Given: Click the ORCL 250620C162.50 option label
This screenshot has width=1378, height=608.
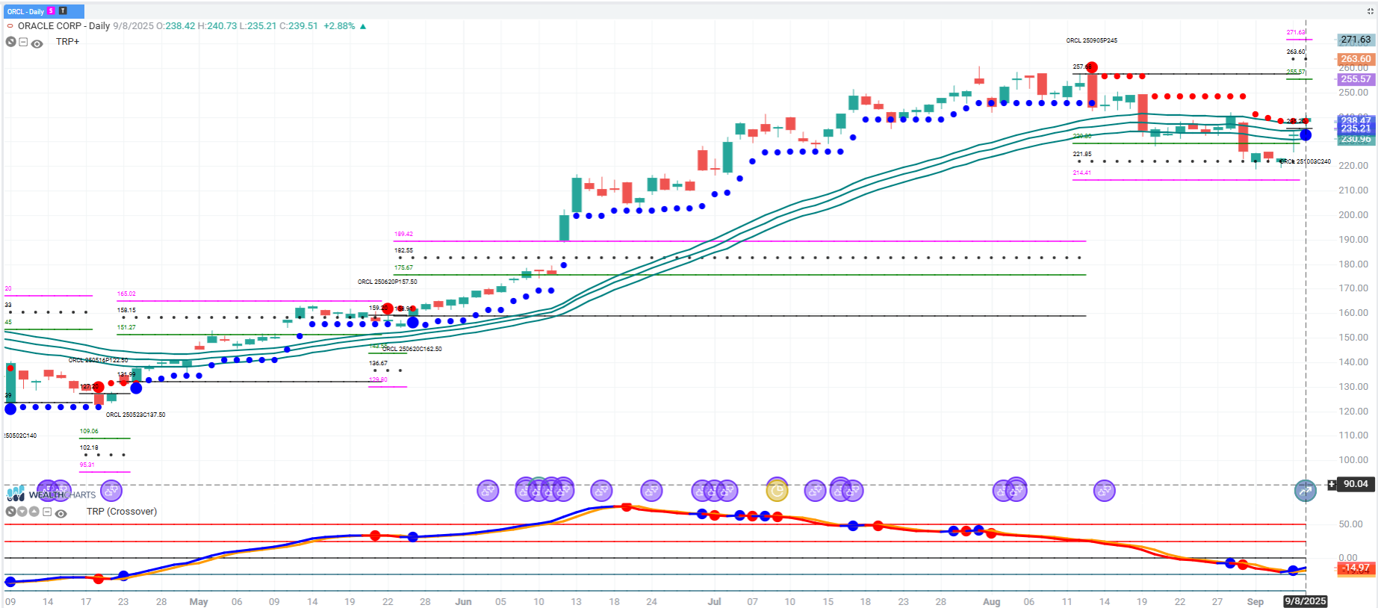Looking at the screenshot, I should 412,349.
